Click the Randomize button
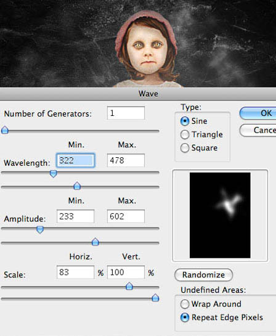Image resolution: width=276 pixels, height=336 pixels. pos(203,275)
